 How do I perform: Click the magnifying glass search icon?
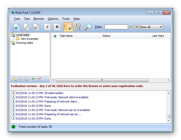point(88,27)
